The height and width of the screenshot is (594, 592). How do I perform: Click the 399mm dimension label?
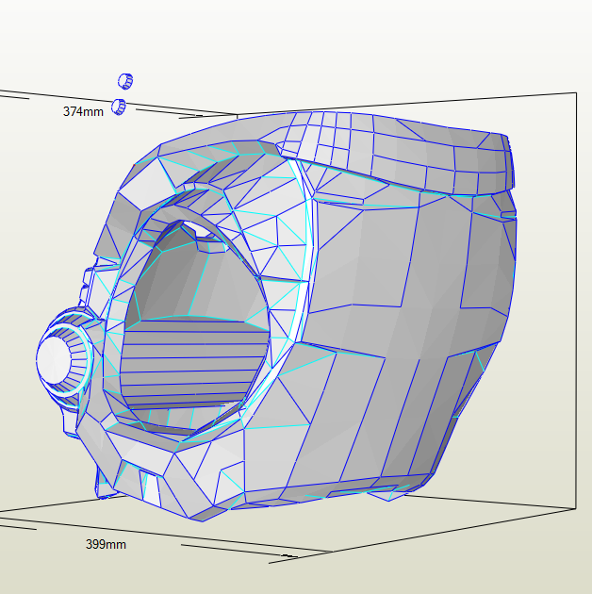pyautogui.click(x=106, y=545)
